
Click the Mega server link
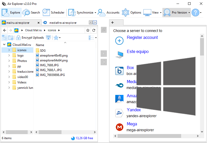132,124
